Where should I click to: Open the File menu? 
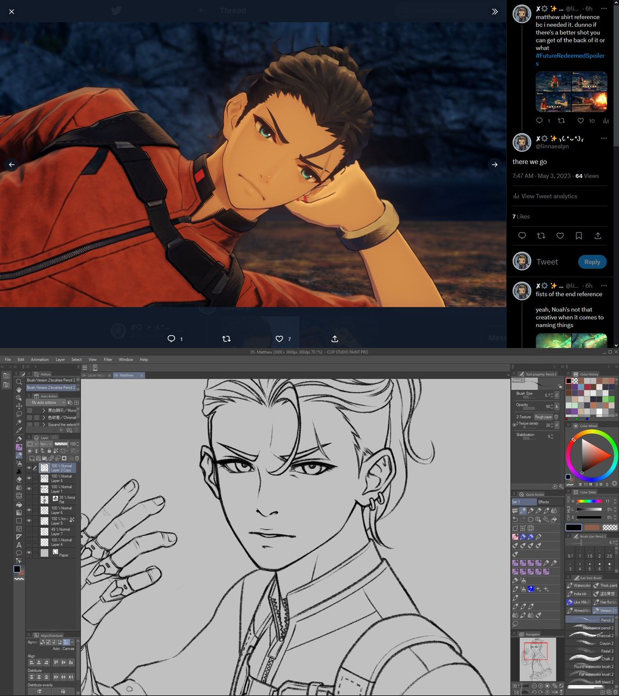tap(8, 360)
